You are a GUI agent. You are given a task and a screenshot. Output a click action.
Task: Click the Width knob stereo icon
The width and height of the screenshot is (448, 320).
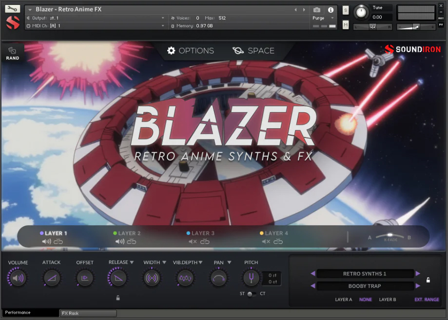coord(152,278)
